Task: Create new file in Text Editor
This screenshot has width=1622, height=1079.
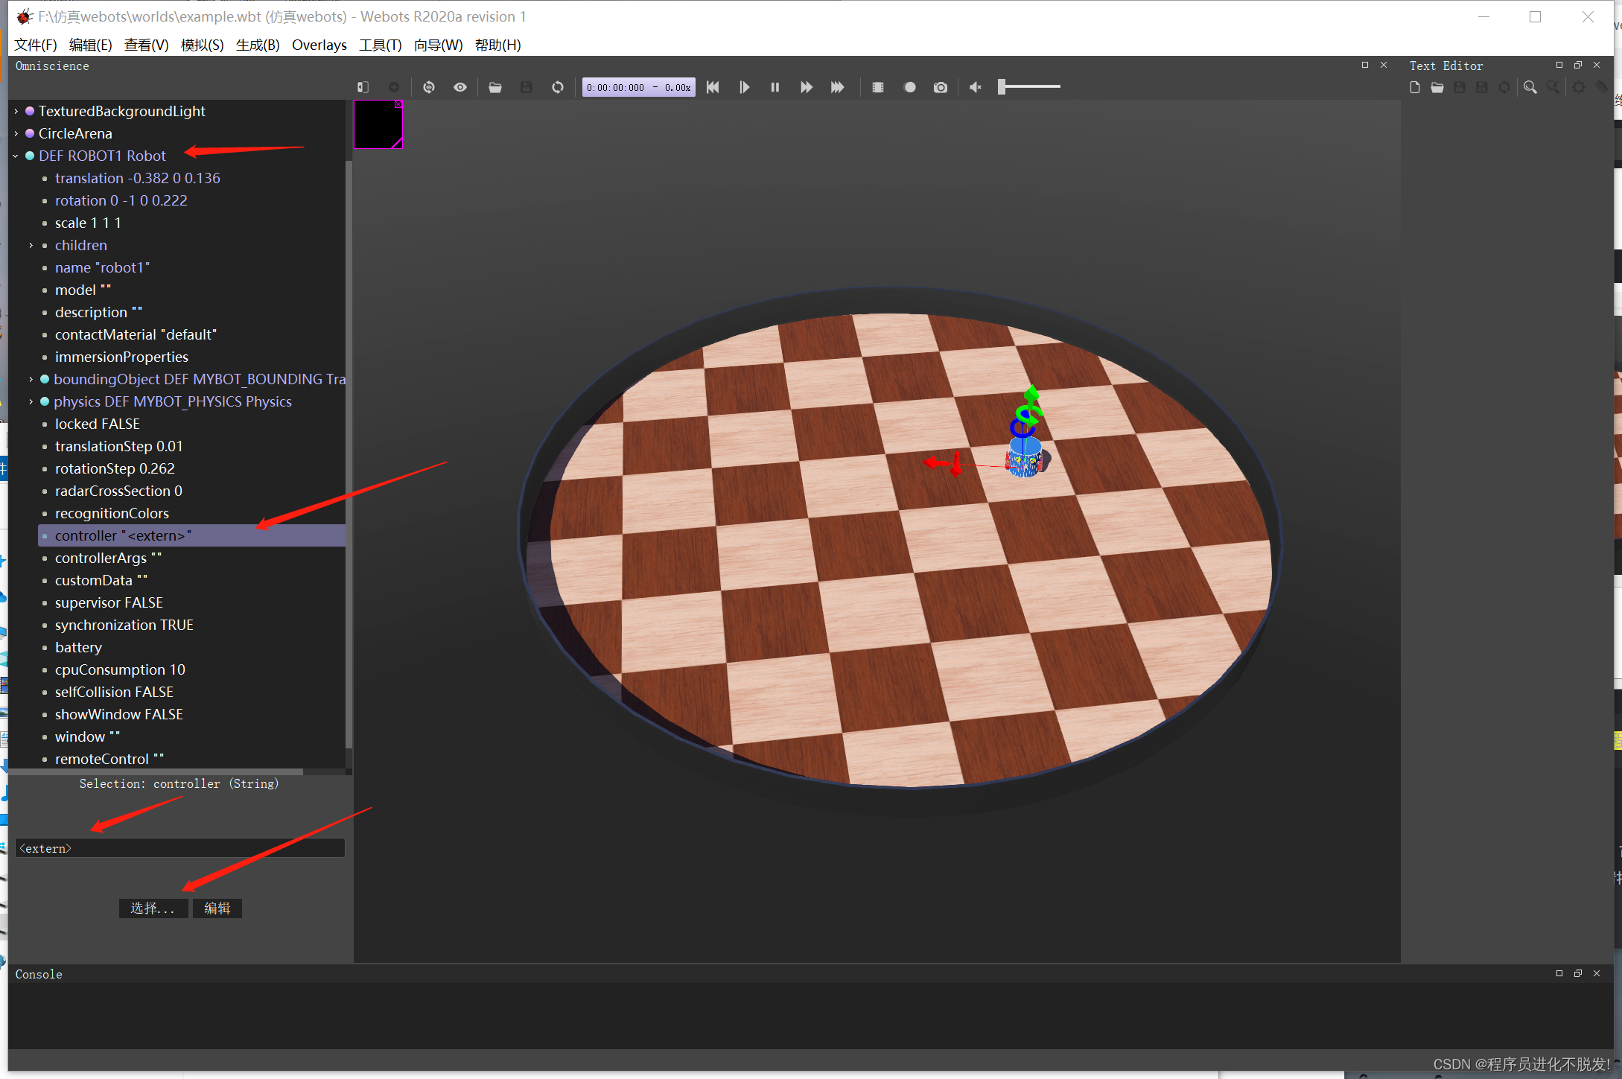Action: click(1414, 87)
